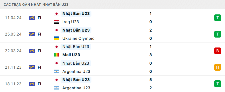Click the orange H result badge
Image resolution: width=225 pixels, height=92 pixels.
coord(218,67)
